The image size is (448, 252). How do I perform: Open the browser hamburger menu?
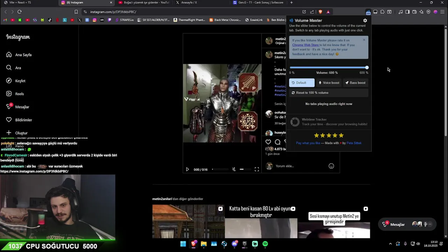click(443, 12)
